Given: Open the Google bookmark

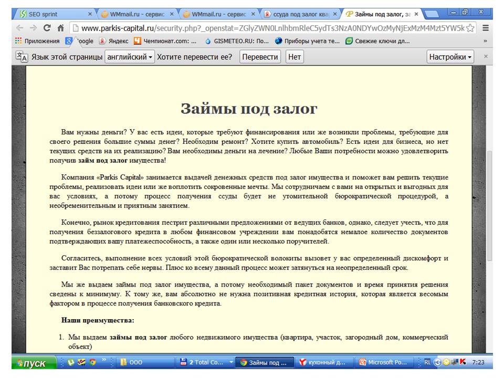Looking at the screenshot, I should [79, 41].
